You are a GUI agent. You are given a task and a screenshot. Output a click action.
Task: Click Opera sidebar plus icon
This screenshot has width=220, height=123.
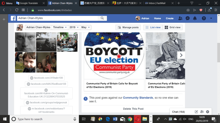pyautogui.click(x=4, y=19)
